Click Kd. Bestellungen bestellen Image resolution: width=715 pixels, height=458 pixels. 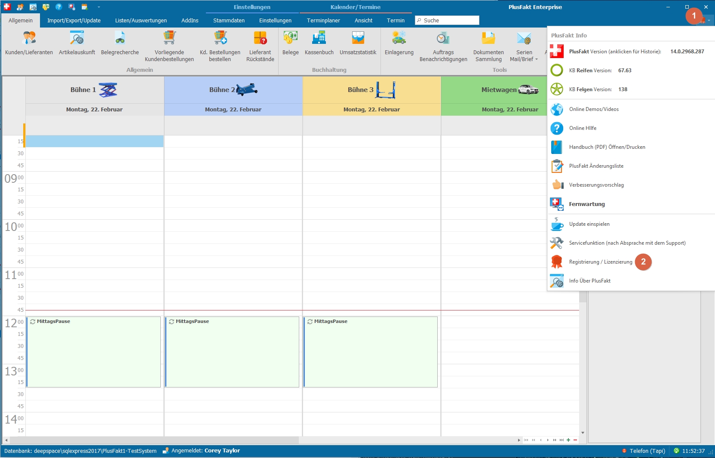click(x=220, y=46)
